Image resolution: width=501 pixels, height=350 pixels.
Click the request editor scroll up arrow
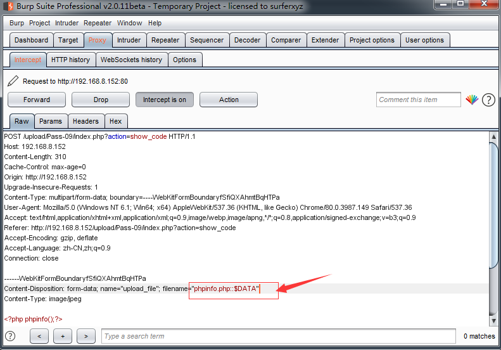493,136
